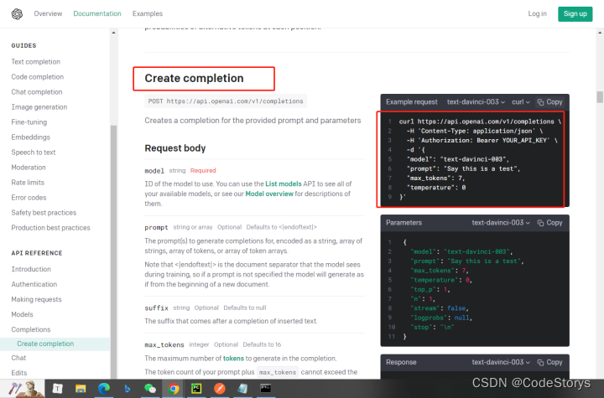Open the Moderation guide
Viewport: 604px width, 398px height.
29,167
